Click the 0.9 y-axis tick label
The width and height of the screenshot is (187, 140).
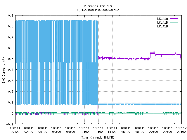click(11, 15)
